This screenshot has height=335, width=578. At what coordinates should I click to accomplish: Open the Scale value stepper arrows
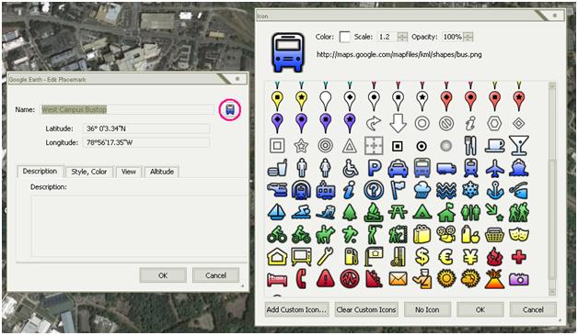pos(402,37)
